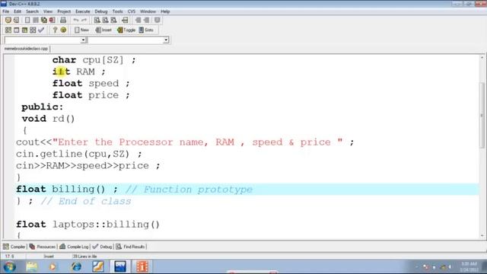Click the yellow About icon

(x=63, y=30)
